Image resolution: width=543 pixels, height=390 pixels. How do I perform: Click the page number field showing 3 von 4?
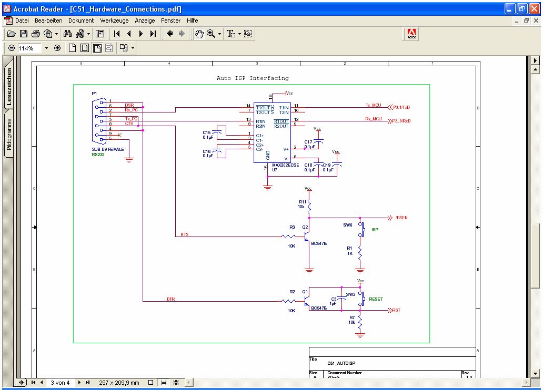(x=60, y=383)
